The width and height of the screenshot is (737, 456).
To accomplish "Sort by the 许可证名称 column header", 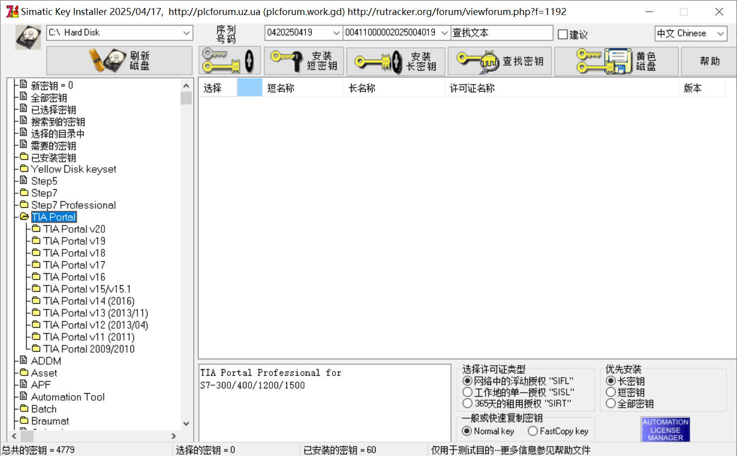I will click(x=561, y=88).
